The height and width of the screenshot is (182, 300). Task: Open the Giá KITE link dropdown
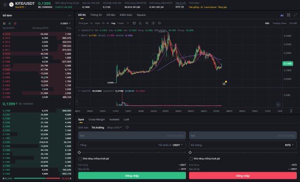pos(20,7)
